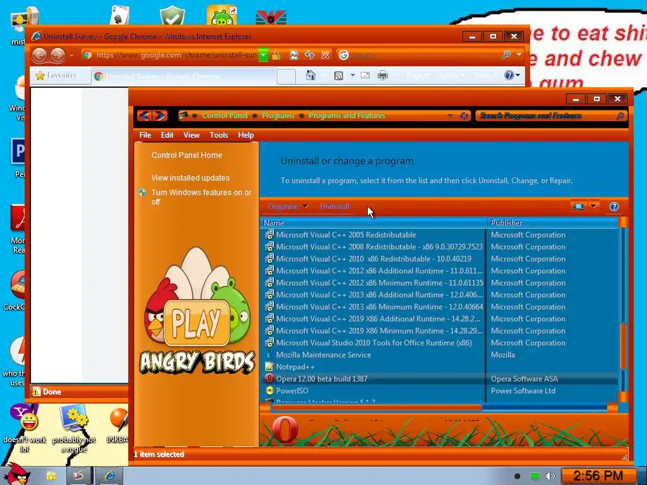Sort by the Publisher column header
The image size is (647, 485).
point(552,223)
